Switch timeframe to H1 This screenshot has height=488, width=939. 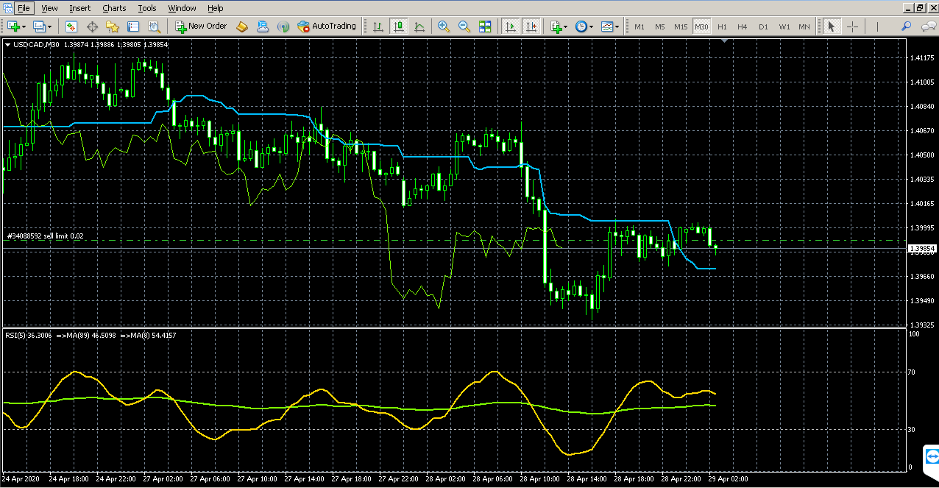pos(722,26)
